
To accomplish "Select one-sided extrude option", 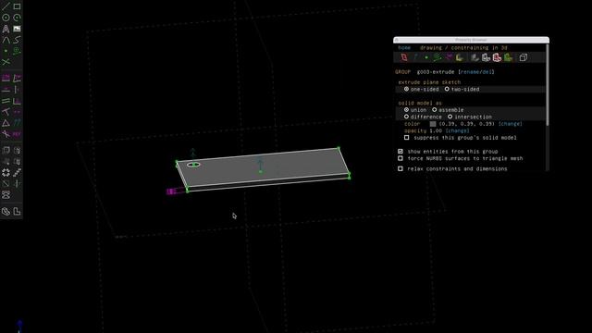I will (422, 89).
